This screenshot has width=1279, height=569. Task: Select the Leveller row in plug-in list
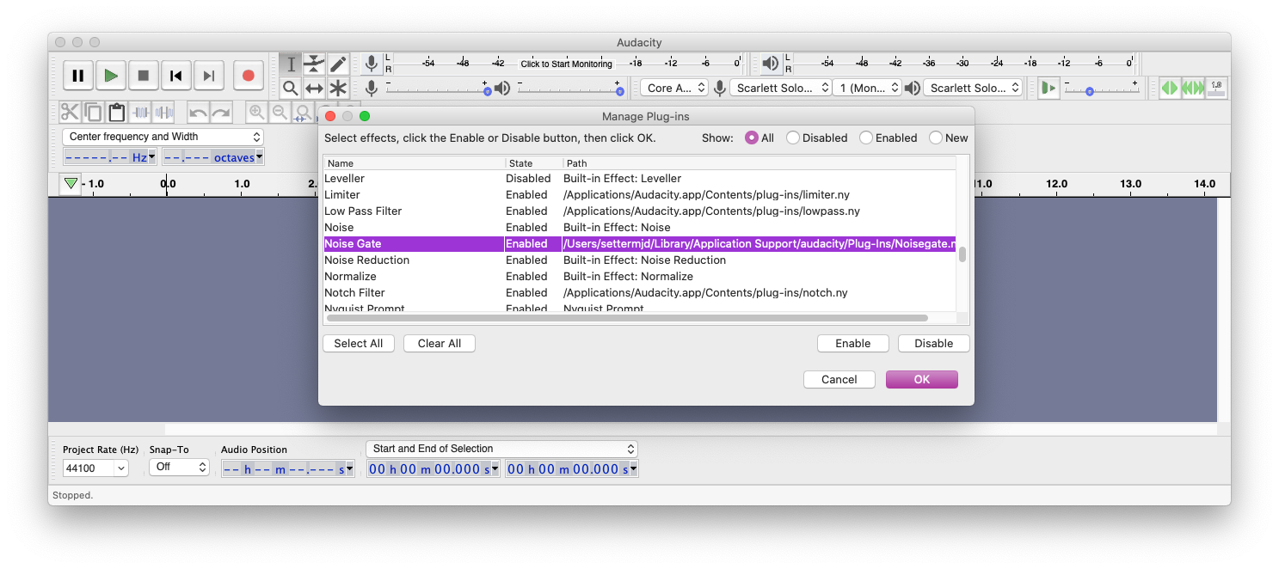click(639, 178)
